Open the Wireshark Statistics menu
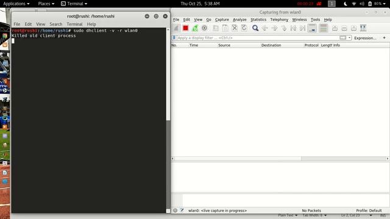Screen dimensions: 390x219 (258, 19)
